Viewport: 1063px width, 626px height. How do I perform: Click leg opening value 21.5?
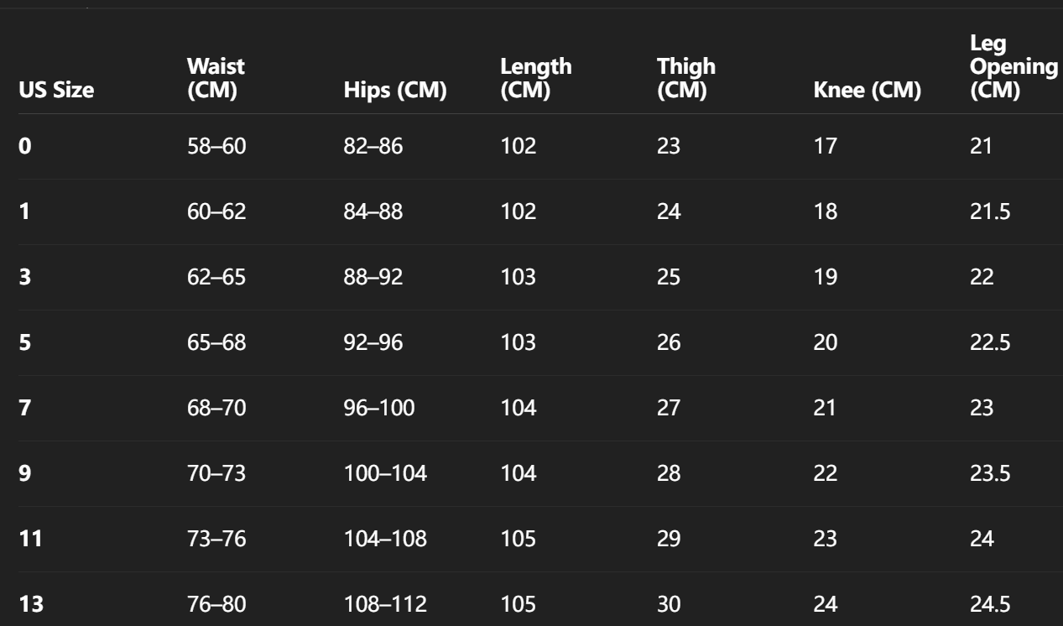pos(990,212)
